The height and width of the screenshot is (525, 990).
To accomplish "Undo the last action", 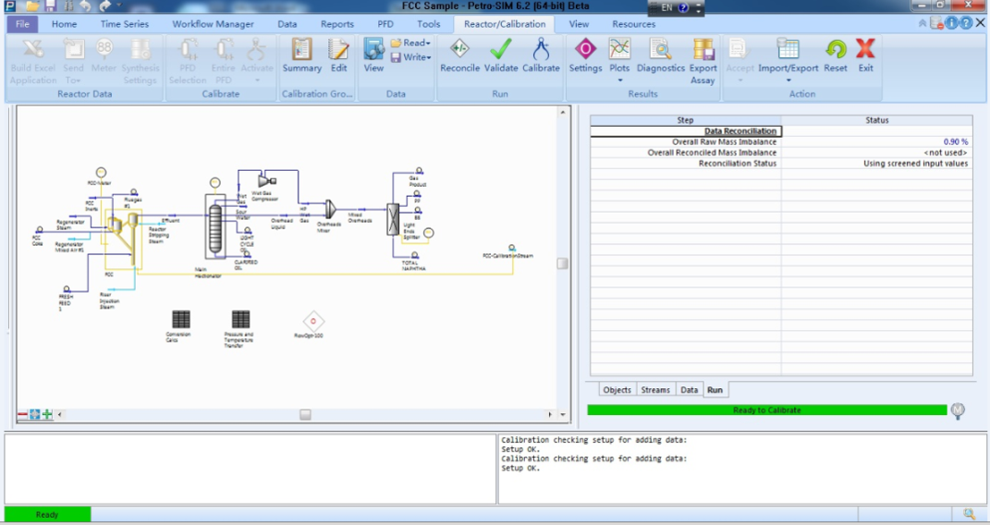I will click(x=85, y=6).
